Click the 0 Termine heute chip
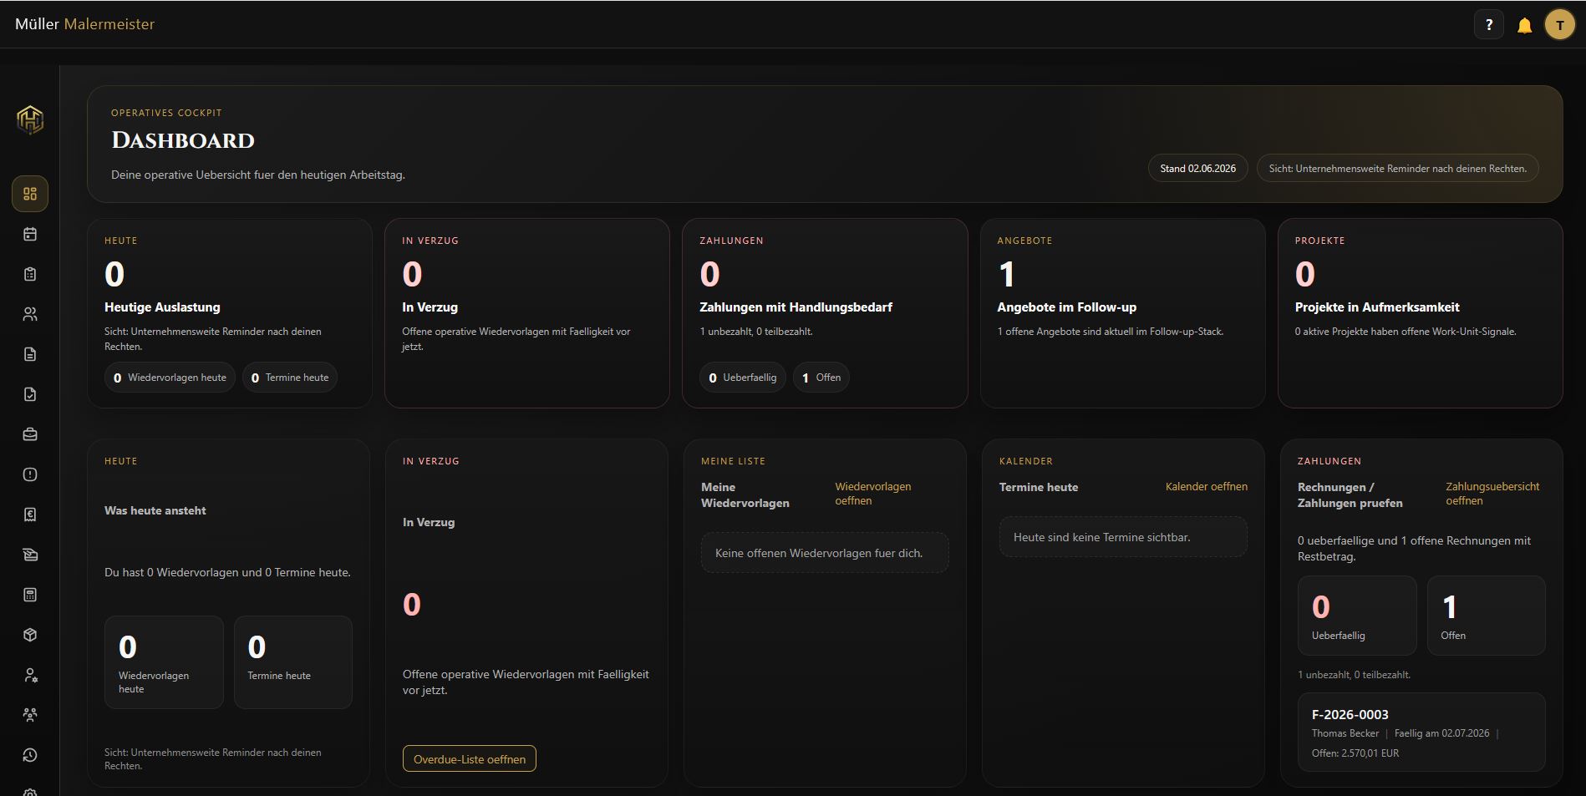The image size is (1586, 796). tap(290, 378)
